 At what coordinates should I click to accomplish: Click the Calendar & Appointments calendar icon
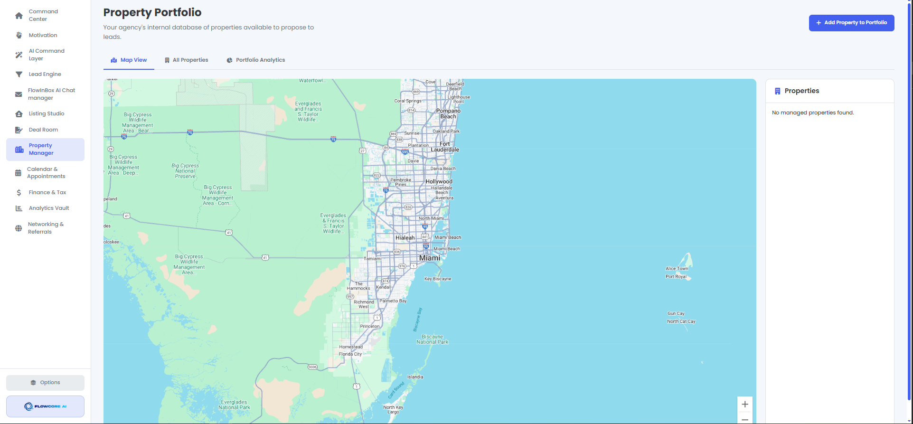[x=18, y=173]
